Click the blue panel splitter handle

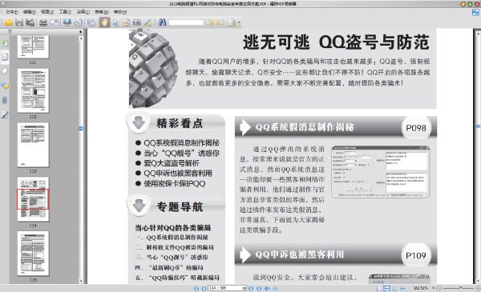click(81, 129)
